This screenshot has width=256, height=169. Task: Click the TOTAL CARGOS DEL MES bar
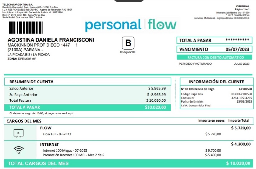pyautogui.click(x=128, y=163)
